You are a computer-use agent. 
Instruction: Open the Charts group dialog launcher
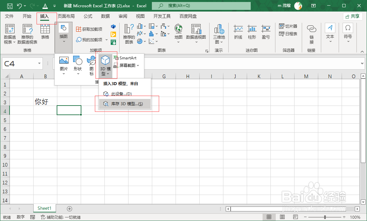pyautogui.click(x=207, y=51)
